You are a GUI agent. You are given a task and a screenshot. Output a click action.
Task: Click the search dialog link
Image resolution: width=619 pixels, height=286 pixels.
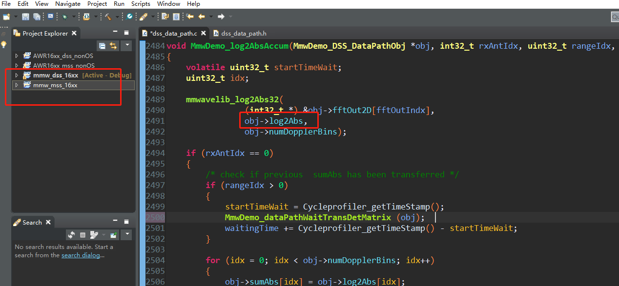[x=80, y=255]
